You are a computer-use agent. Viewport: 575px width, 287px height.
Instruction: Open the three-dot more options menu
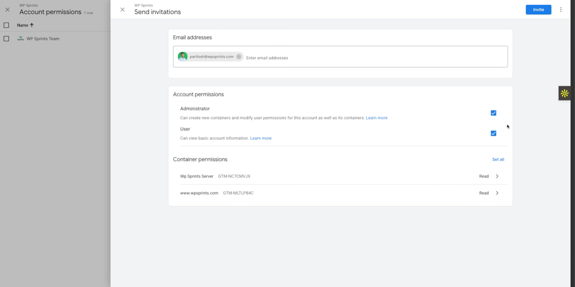(x=561, y=10)
